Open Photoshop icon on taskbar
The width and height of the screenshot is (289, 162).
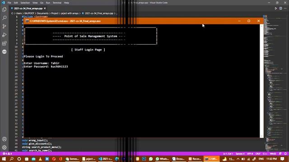pos(144,159)
